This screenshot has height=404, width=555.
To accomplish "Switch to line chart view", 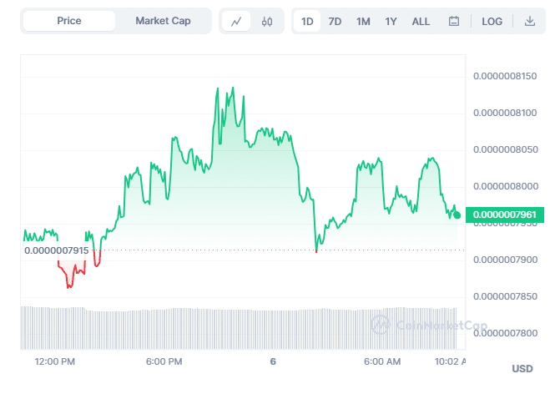I will coord(236,22).
